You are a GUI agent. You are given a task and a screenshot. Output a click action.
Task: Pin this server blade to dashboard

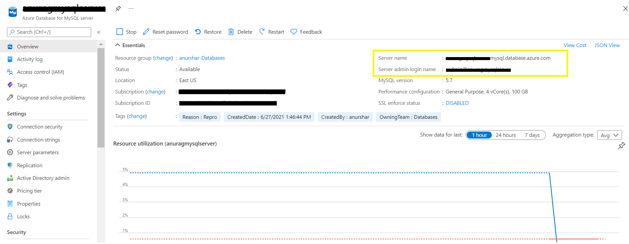coord(118,9)
